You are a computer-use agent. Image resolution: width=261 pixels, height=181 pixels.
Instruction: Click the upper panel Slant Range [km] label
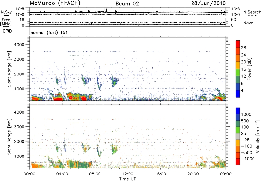(x=9, y=69)
